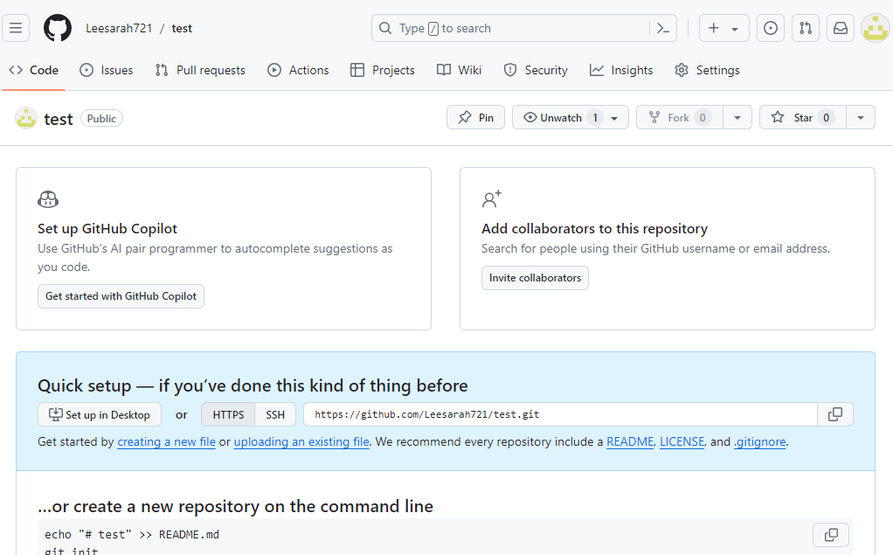Open the hamburger navigation menu
The width and height of the screenshot is (893, 555).
[x=16, y=28]
